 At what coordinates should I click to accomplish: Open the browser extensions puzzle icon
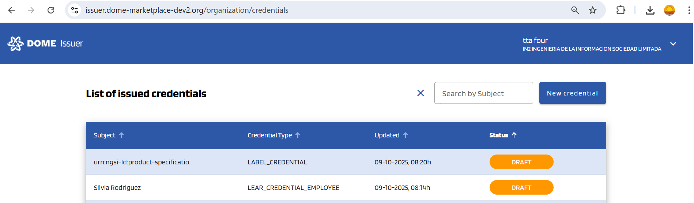(x=621, y=10)
